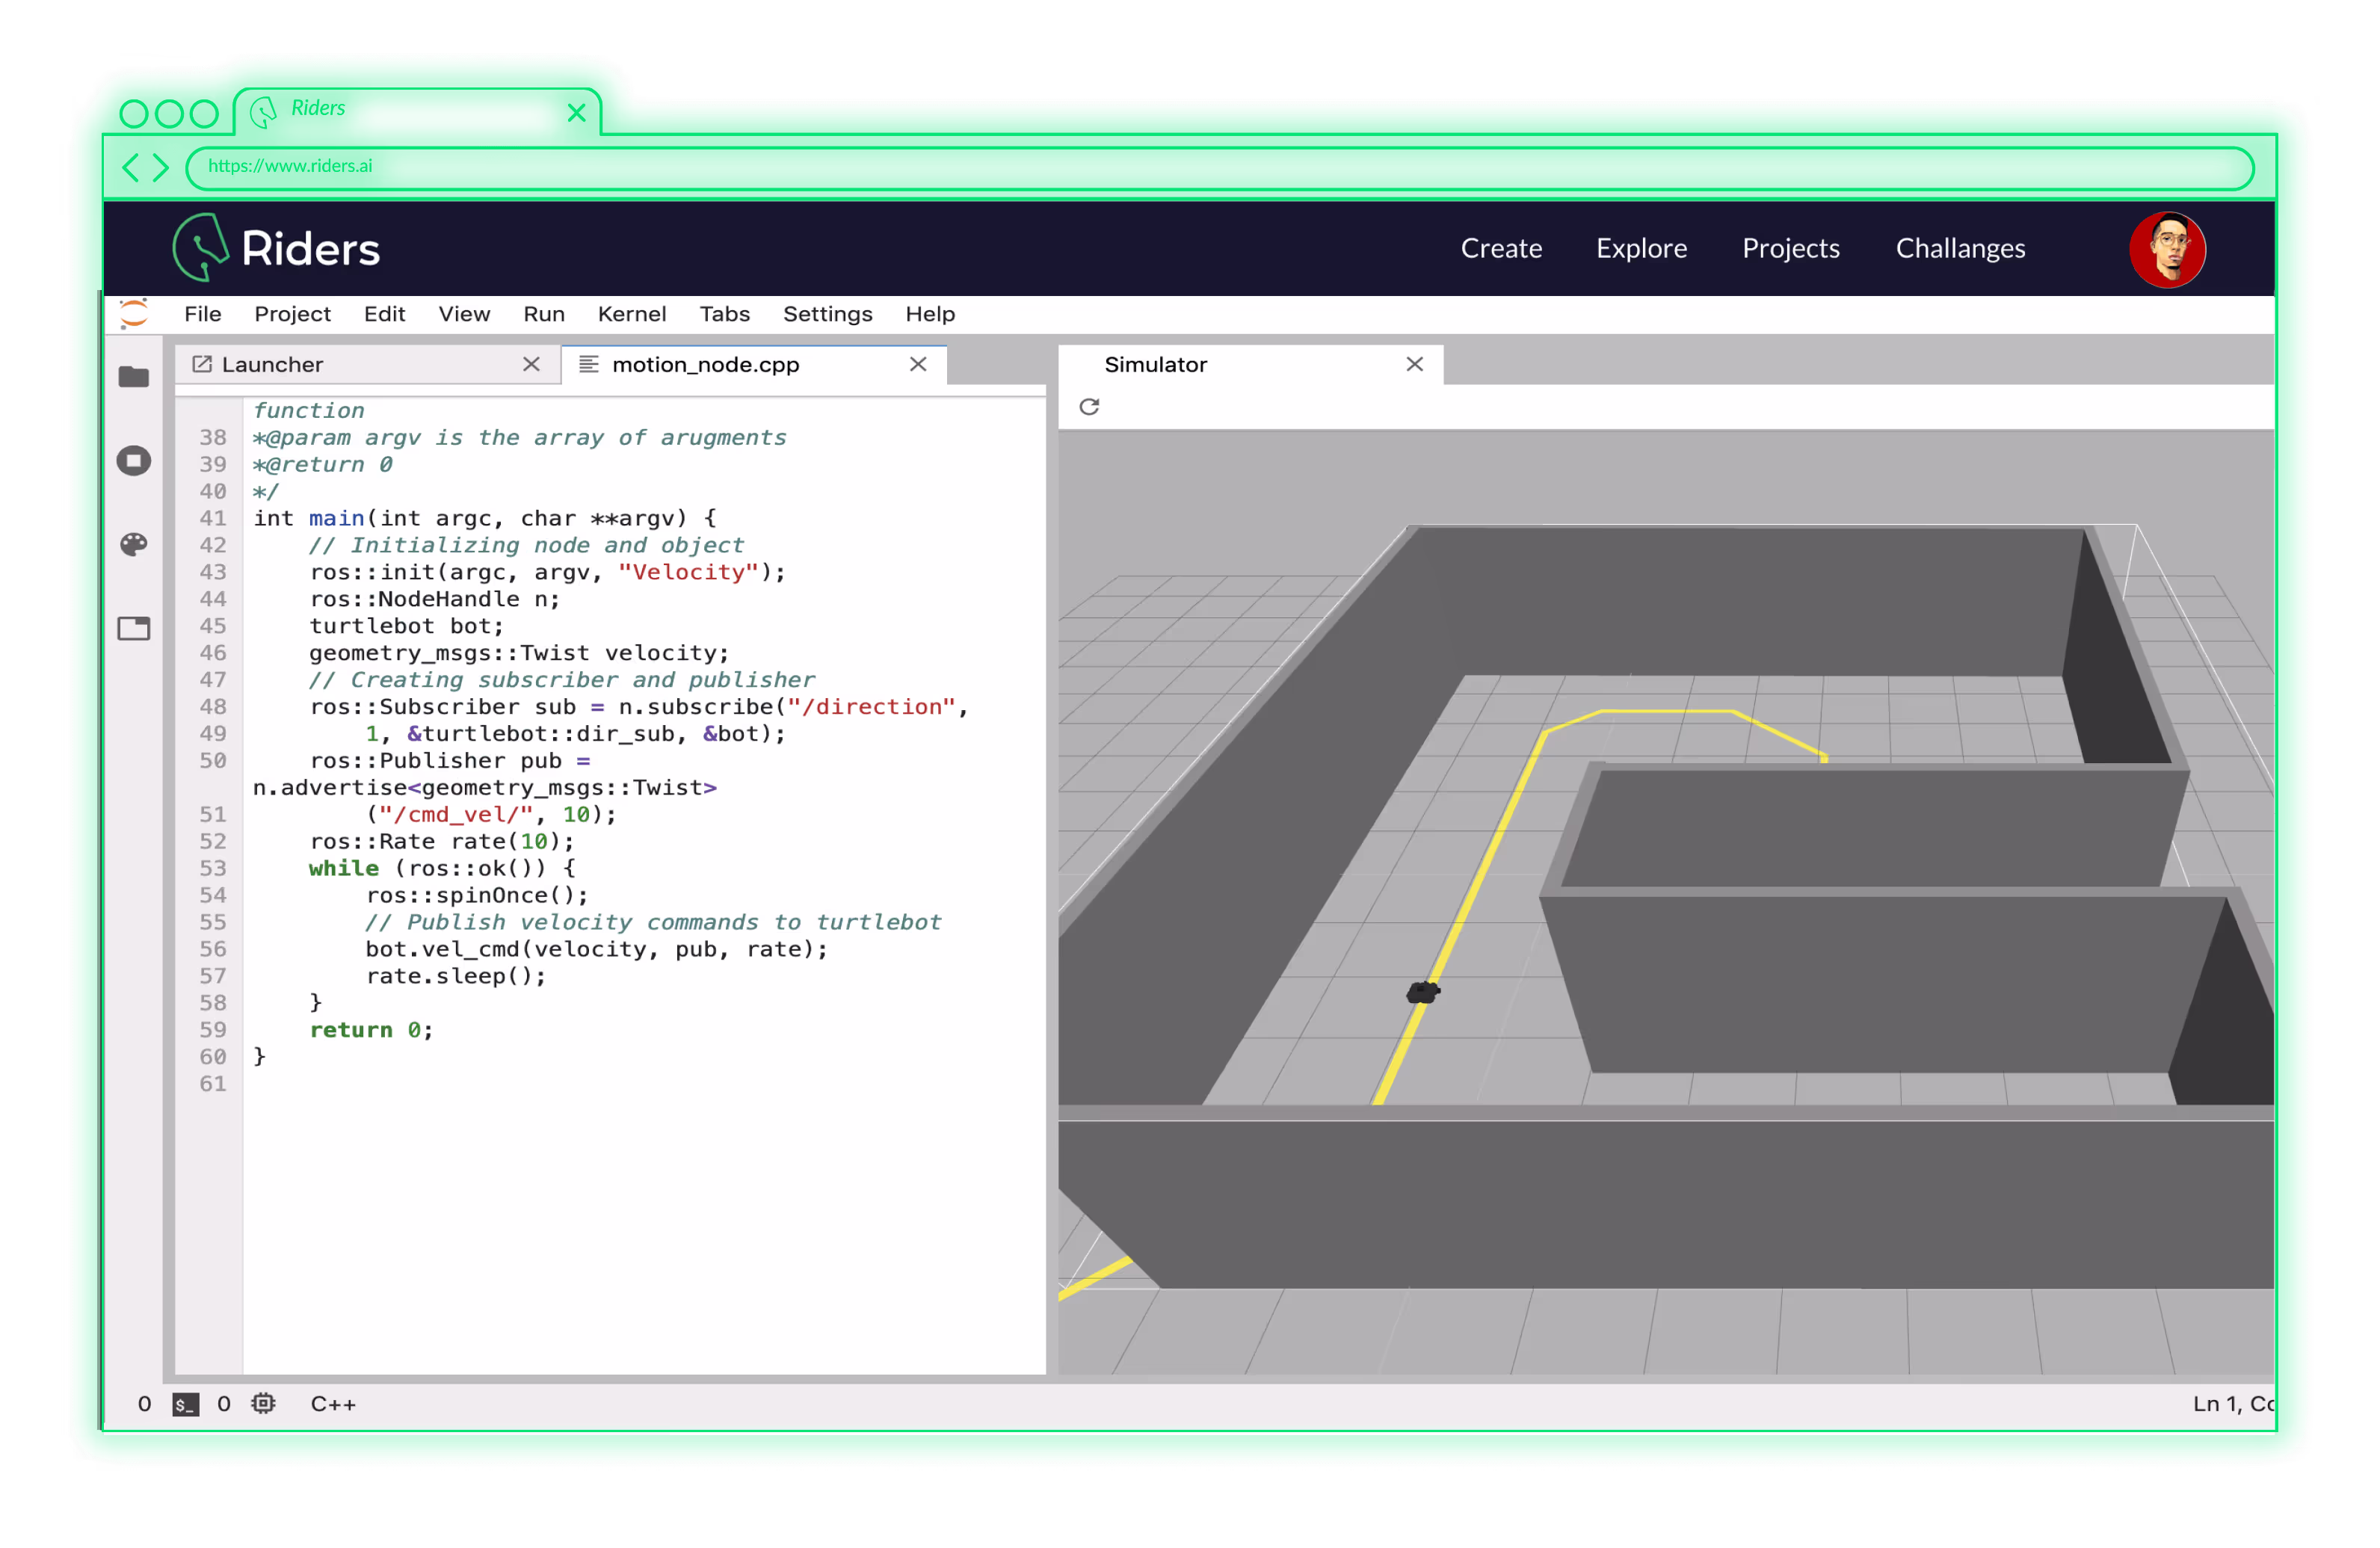Open the file browser folder icon

click(133, 377)
